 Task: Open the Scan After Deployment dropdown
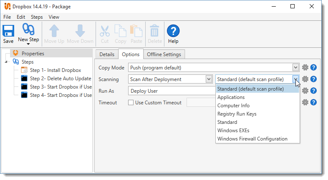(x=209, y=79)
